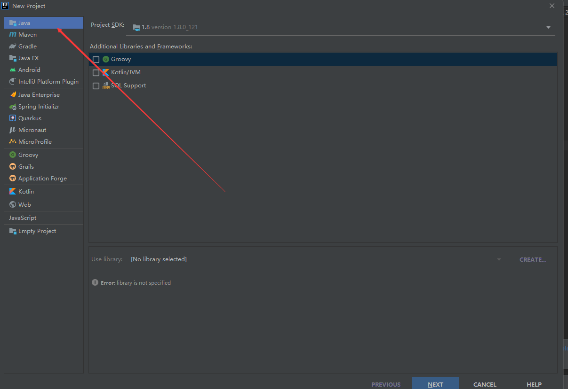Click 'MicroProfile' text in list
Screen dimensions: 568x389
[x=35, y=141]
